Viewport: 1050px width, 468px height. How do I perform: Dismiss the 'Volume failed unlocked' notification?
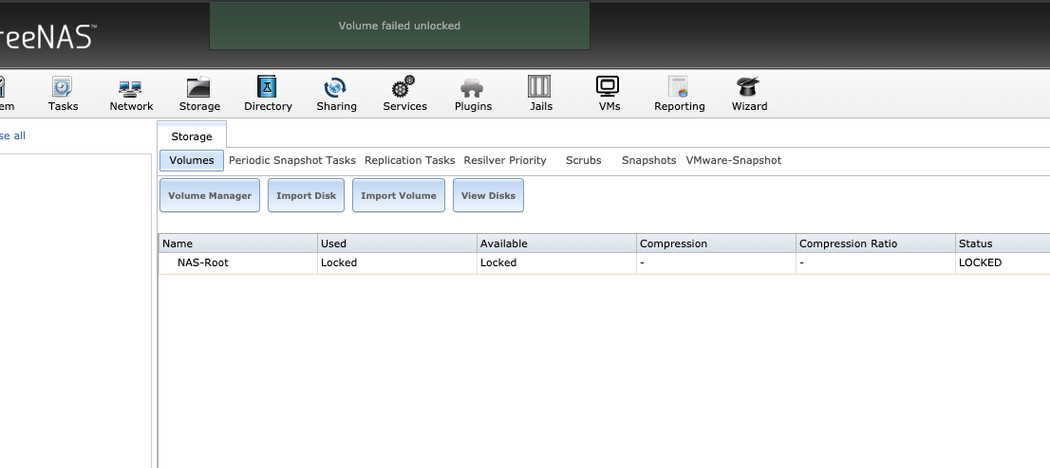pyautogui.click(x=399, y=26)
